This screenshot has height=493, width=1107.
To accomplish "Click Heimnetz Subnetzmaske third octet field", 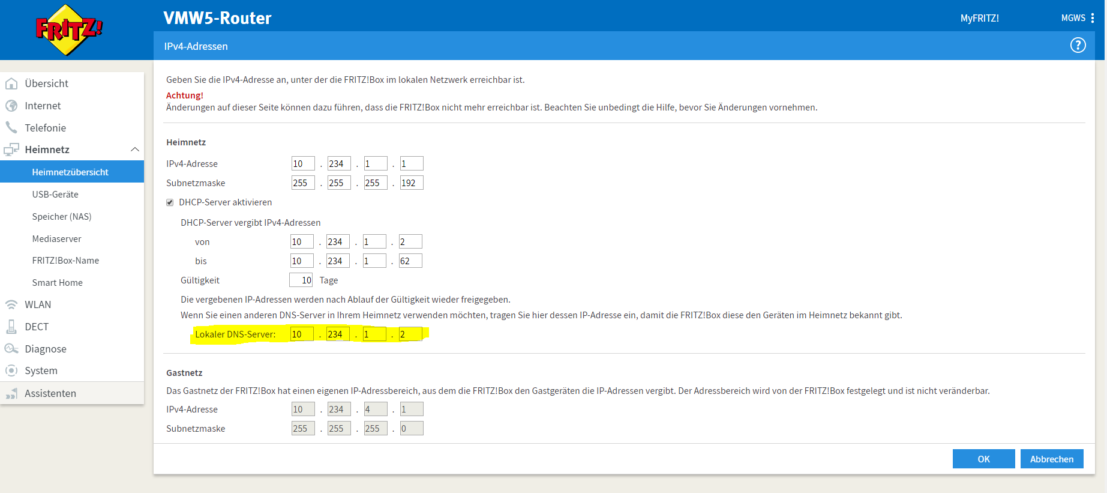I will point(376,183).
